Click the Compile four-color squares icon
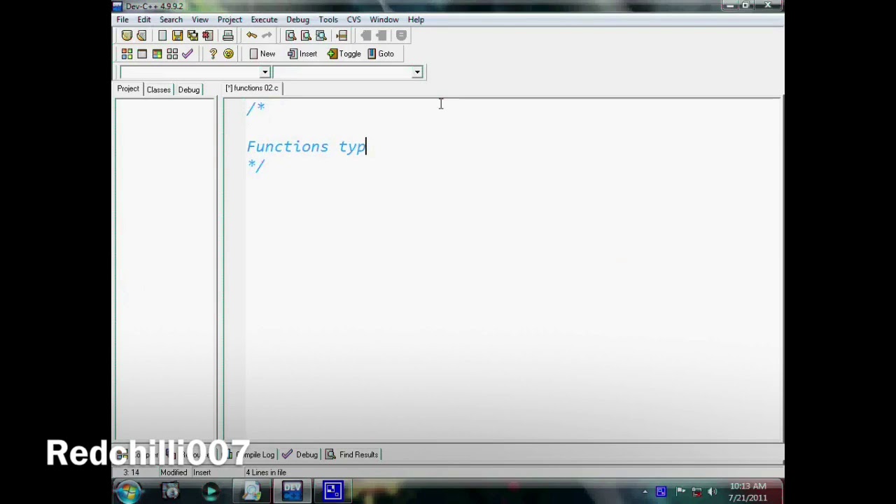The height and width of the screenshot is (504, 896). 127,54
